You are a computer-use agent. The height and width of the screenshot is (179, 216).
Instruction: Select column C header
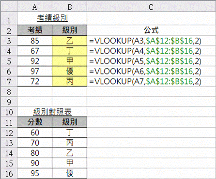pyautogui.click(x=151, y=7)
